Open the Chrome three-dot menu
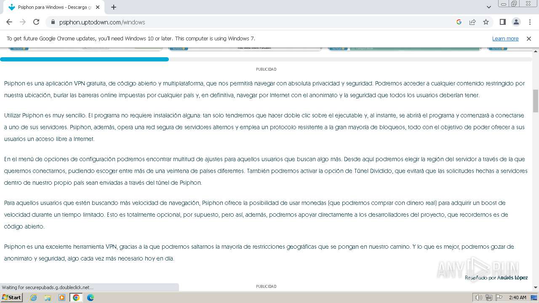The width and height of the screenshot is (539, 303). coord(530,22)
